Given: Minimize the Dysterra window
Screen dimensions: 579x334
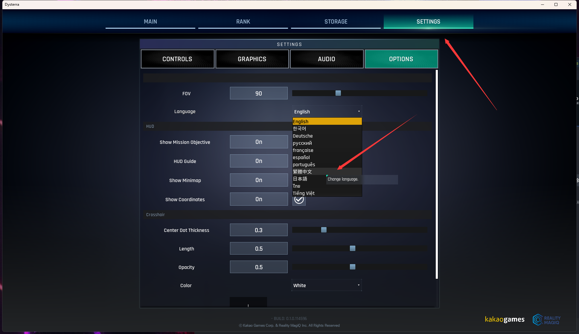Looking at the screenshot, I should tap(543, 4).
